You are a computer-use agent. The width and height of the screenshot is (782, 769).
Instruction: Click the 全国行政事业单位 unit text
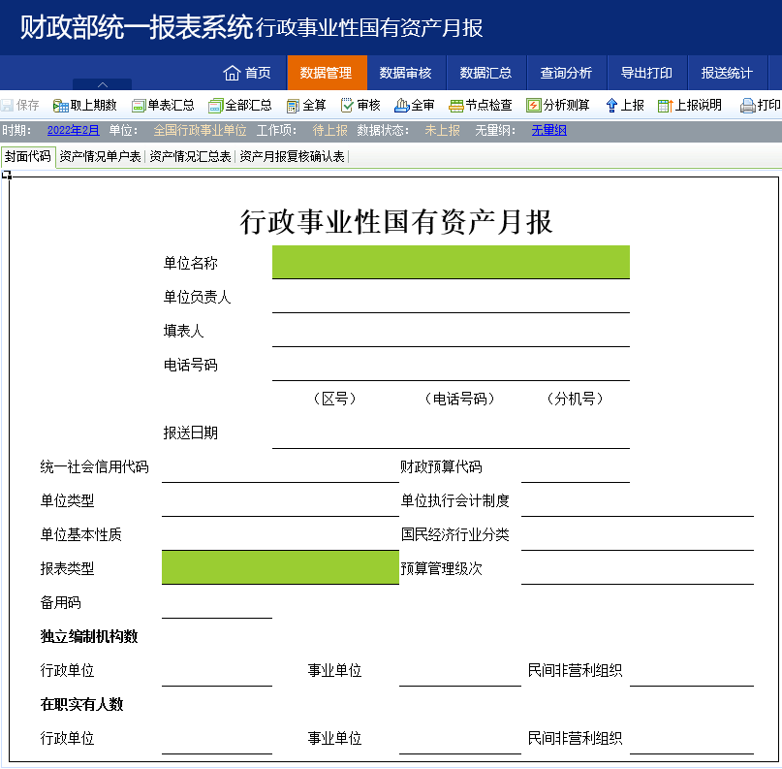click(200, 131)
